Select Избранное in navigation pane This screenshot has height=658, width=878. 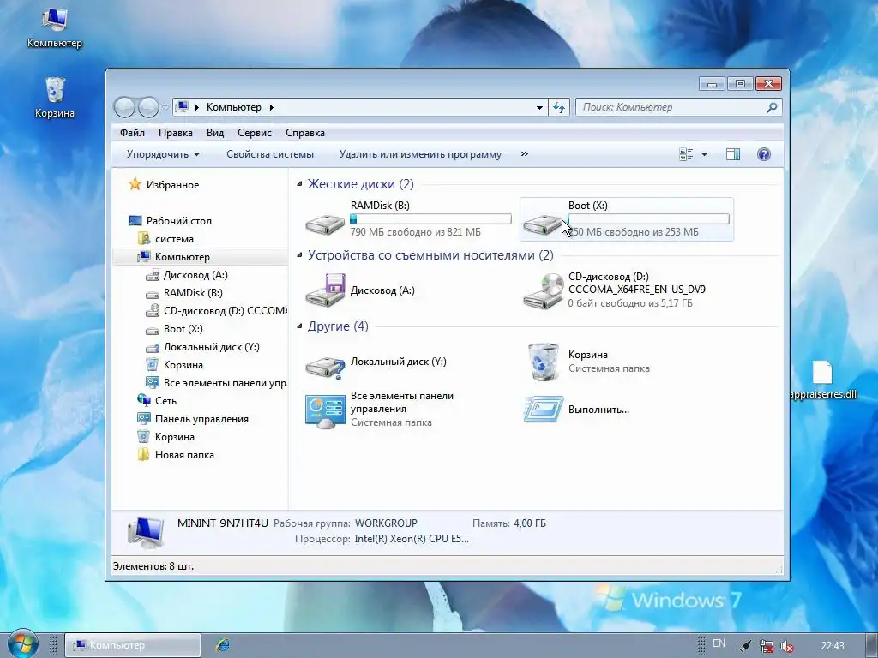pos(172,185)
